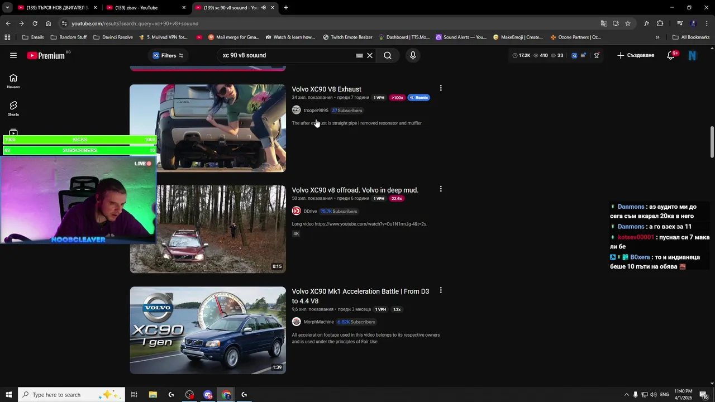Image resolution: width=715 pixels, height=402 pixels.
Task: Open Twitch Emote Resizer bookmark
Action: click(x=347, y=37)
